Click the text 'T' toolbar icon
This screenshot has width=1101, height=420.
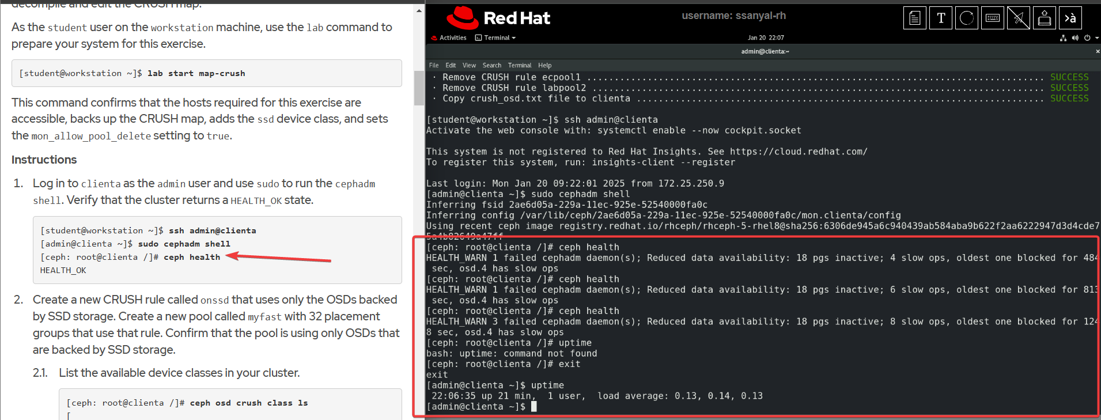pos(941,18)
